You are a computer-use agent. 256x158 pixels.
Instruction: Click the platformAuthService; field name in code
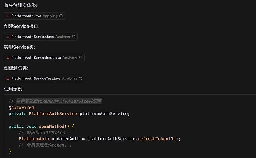105,114
